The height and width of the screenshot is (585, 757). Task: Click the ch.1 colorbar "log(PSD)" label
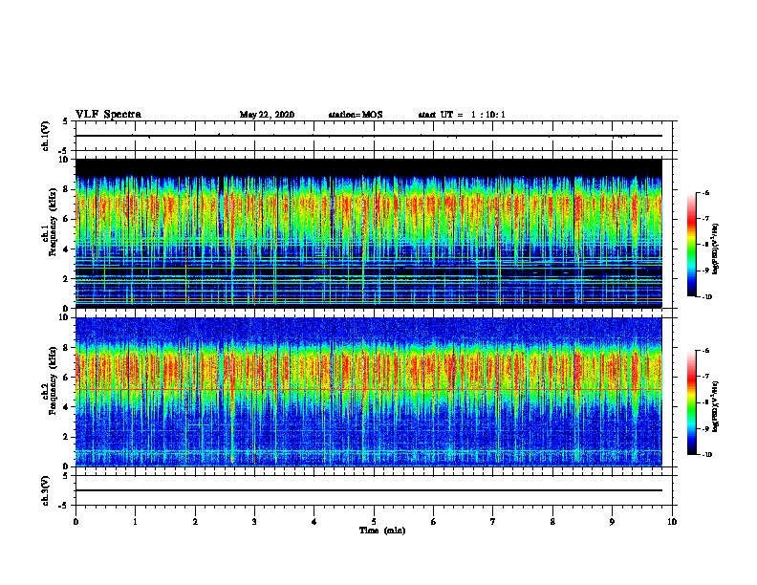click(x=715, y=249)
